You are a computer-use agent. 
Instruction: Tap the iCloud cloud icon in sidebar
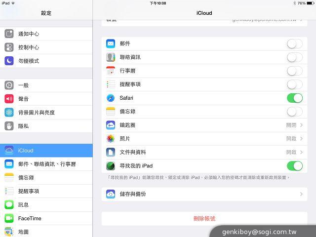click(9, 150)
